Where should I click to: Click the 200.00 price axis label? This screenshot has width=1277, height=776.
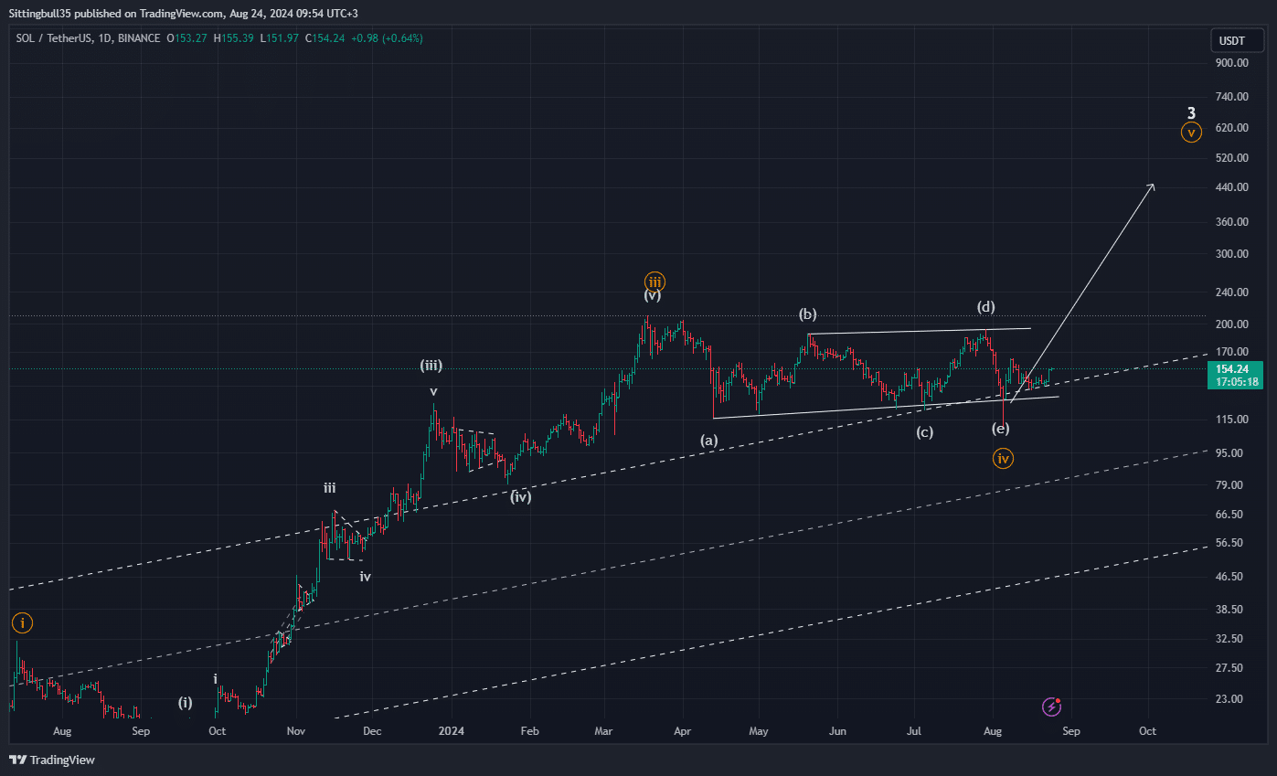[1232, 324]
